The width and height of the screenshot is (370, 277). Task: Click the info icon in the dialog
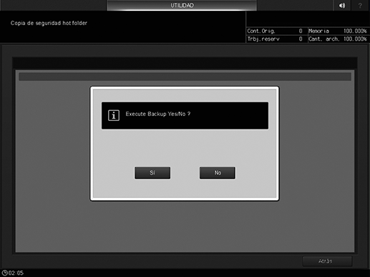coord(114,115)
